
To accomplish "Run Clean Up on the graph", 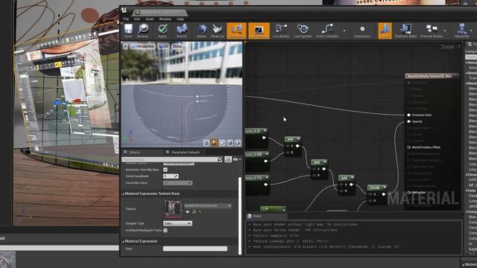I will (217, 31).
